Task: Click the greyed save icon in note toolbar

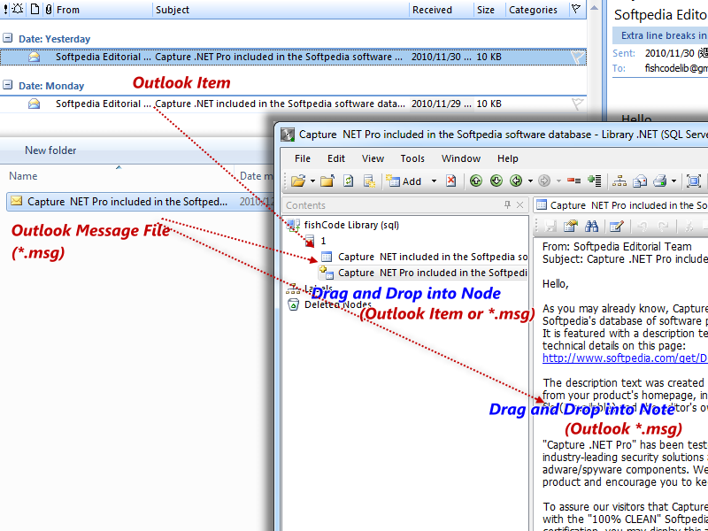Action: click(x=550, y=226)
